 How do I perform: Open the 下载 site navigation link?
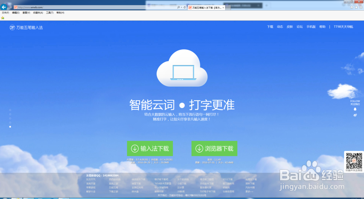click(270, 27)
